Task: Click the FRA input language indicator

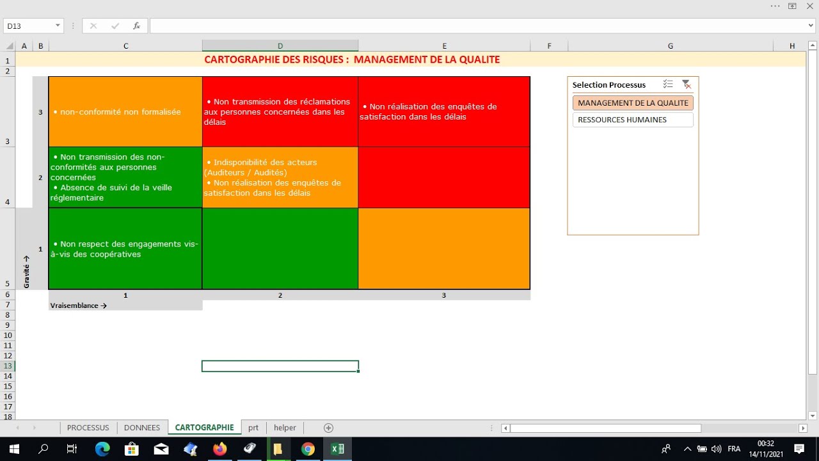Action: (x=734, y=449)
